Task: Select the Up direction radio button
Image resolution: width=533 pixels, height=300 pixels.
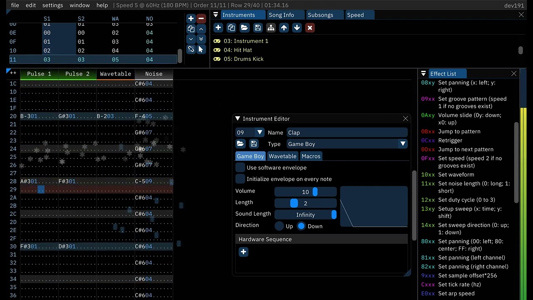Action: tap(279, 226)
